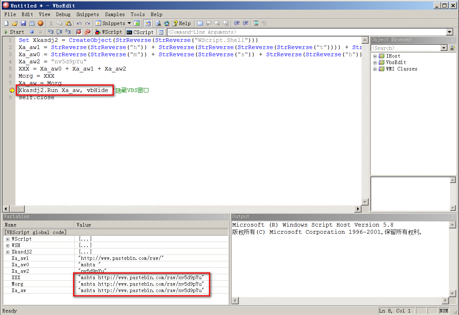Toggle the CScript host button
Viewport: 459px width, 315px height.
[140, 32]
